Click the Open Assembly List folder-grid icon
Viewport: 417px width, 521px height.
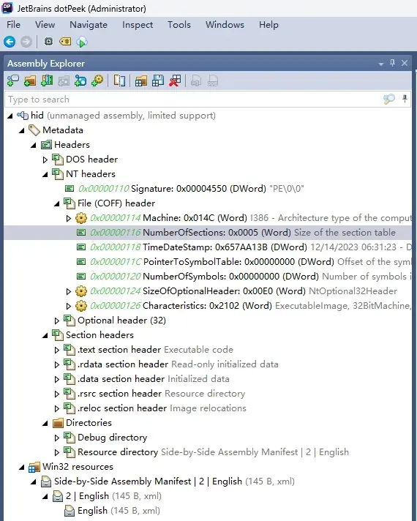click(x=141, y=80)
